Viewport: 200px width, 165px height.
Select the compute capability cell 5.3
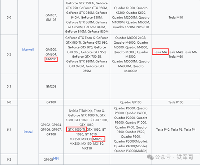click(x=9, y=86)
